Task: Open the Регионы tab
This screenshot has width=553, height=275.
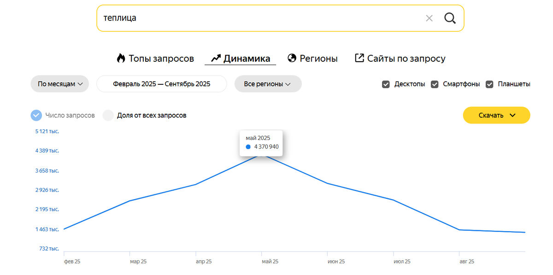Action: coord(312,59)
